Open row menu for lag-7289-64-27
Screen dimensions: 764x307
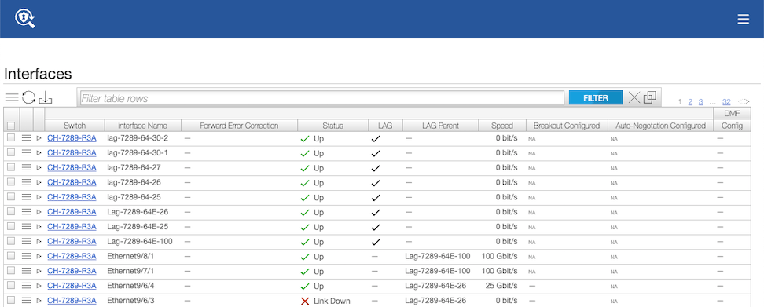tap(26, 167)
